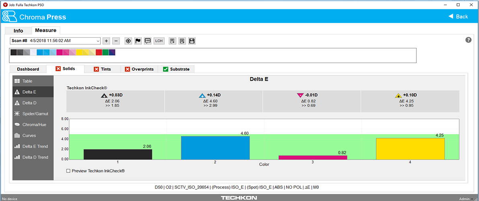
Task: Click the black patch in color strip
Action: (14, 52)
